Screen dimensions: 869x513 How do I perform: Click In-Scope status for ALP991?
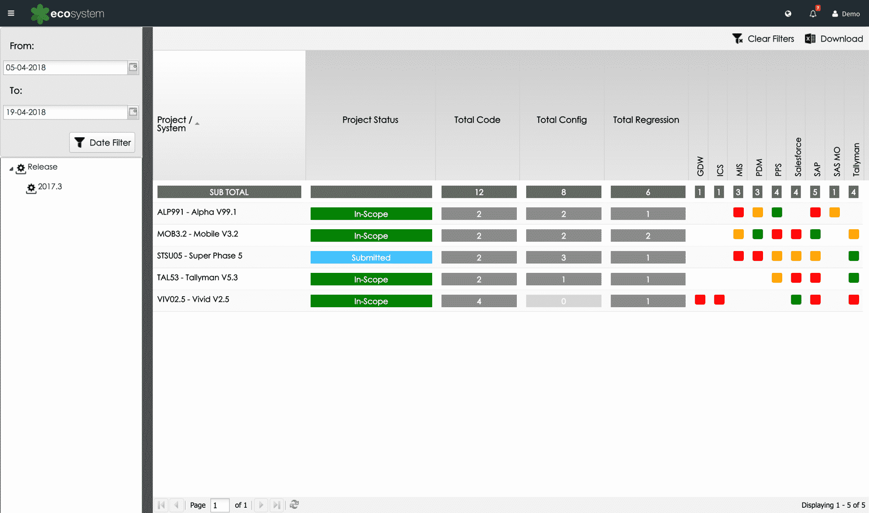click(371, 214)
